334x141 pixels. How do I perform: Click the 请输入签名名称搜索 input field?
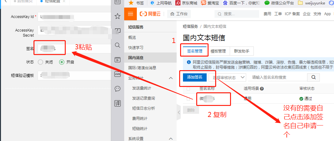point(277,77)
